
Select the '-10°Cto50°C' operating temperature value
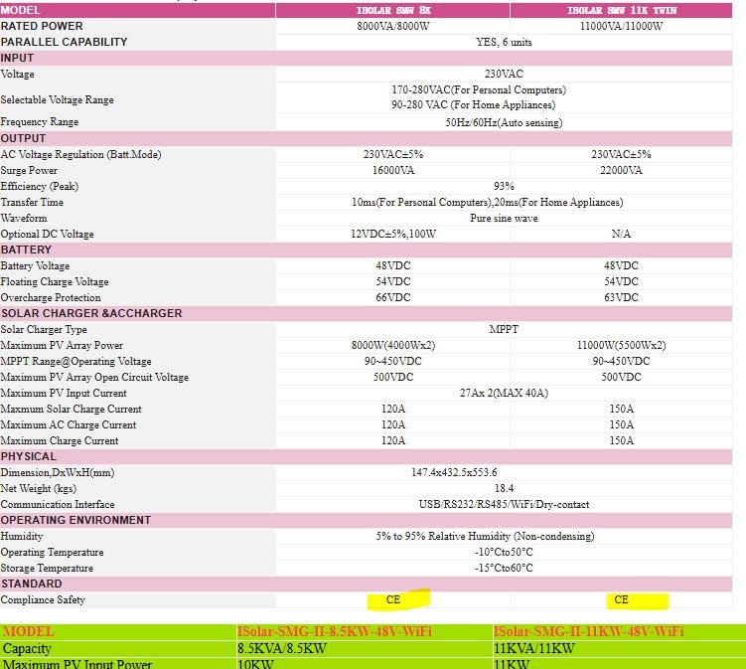click(x=504, y=553)
